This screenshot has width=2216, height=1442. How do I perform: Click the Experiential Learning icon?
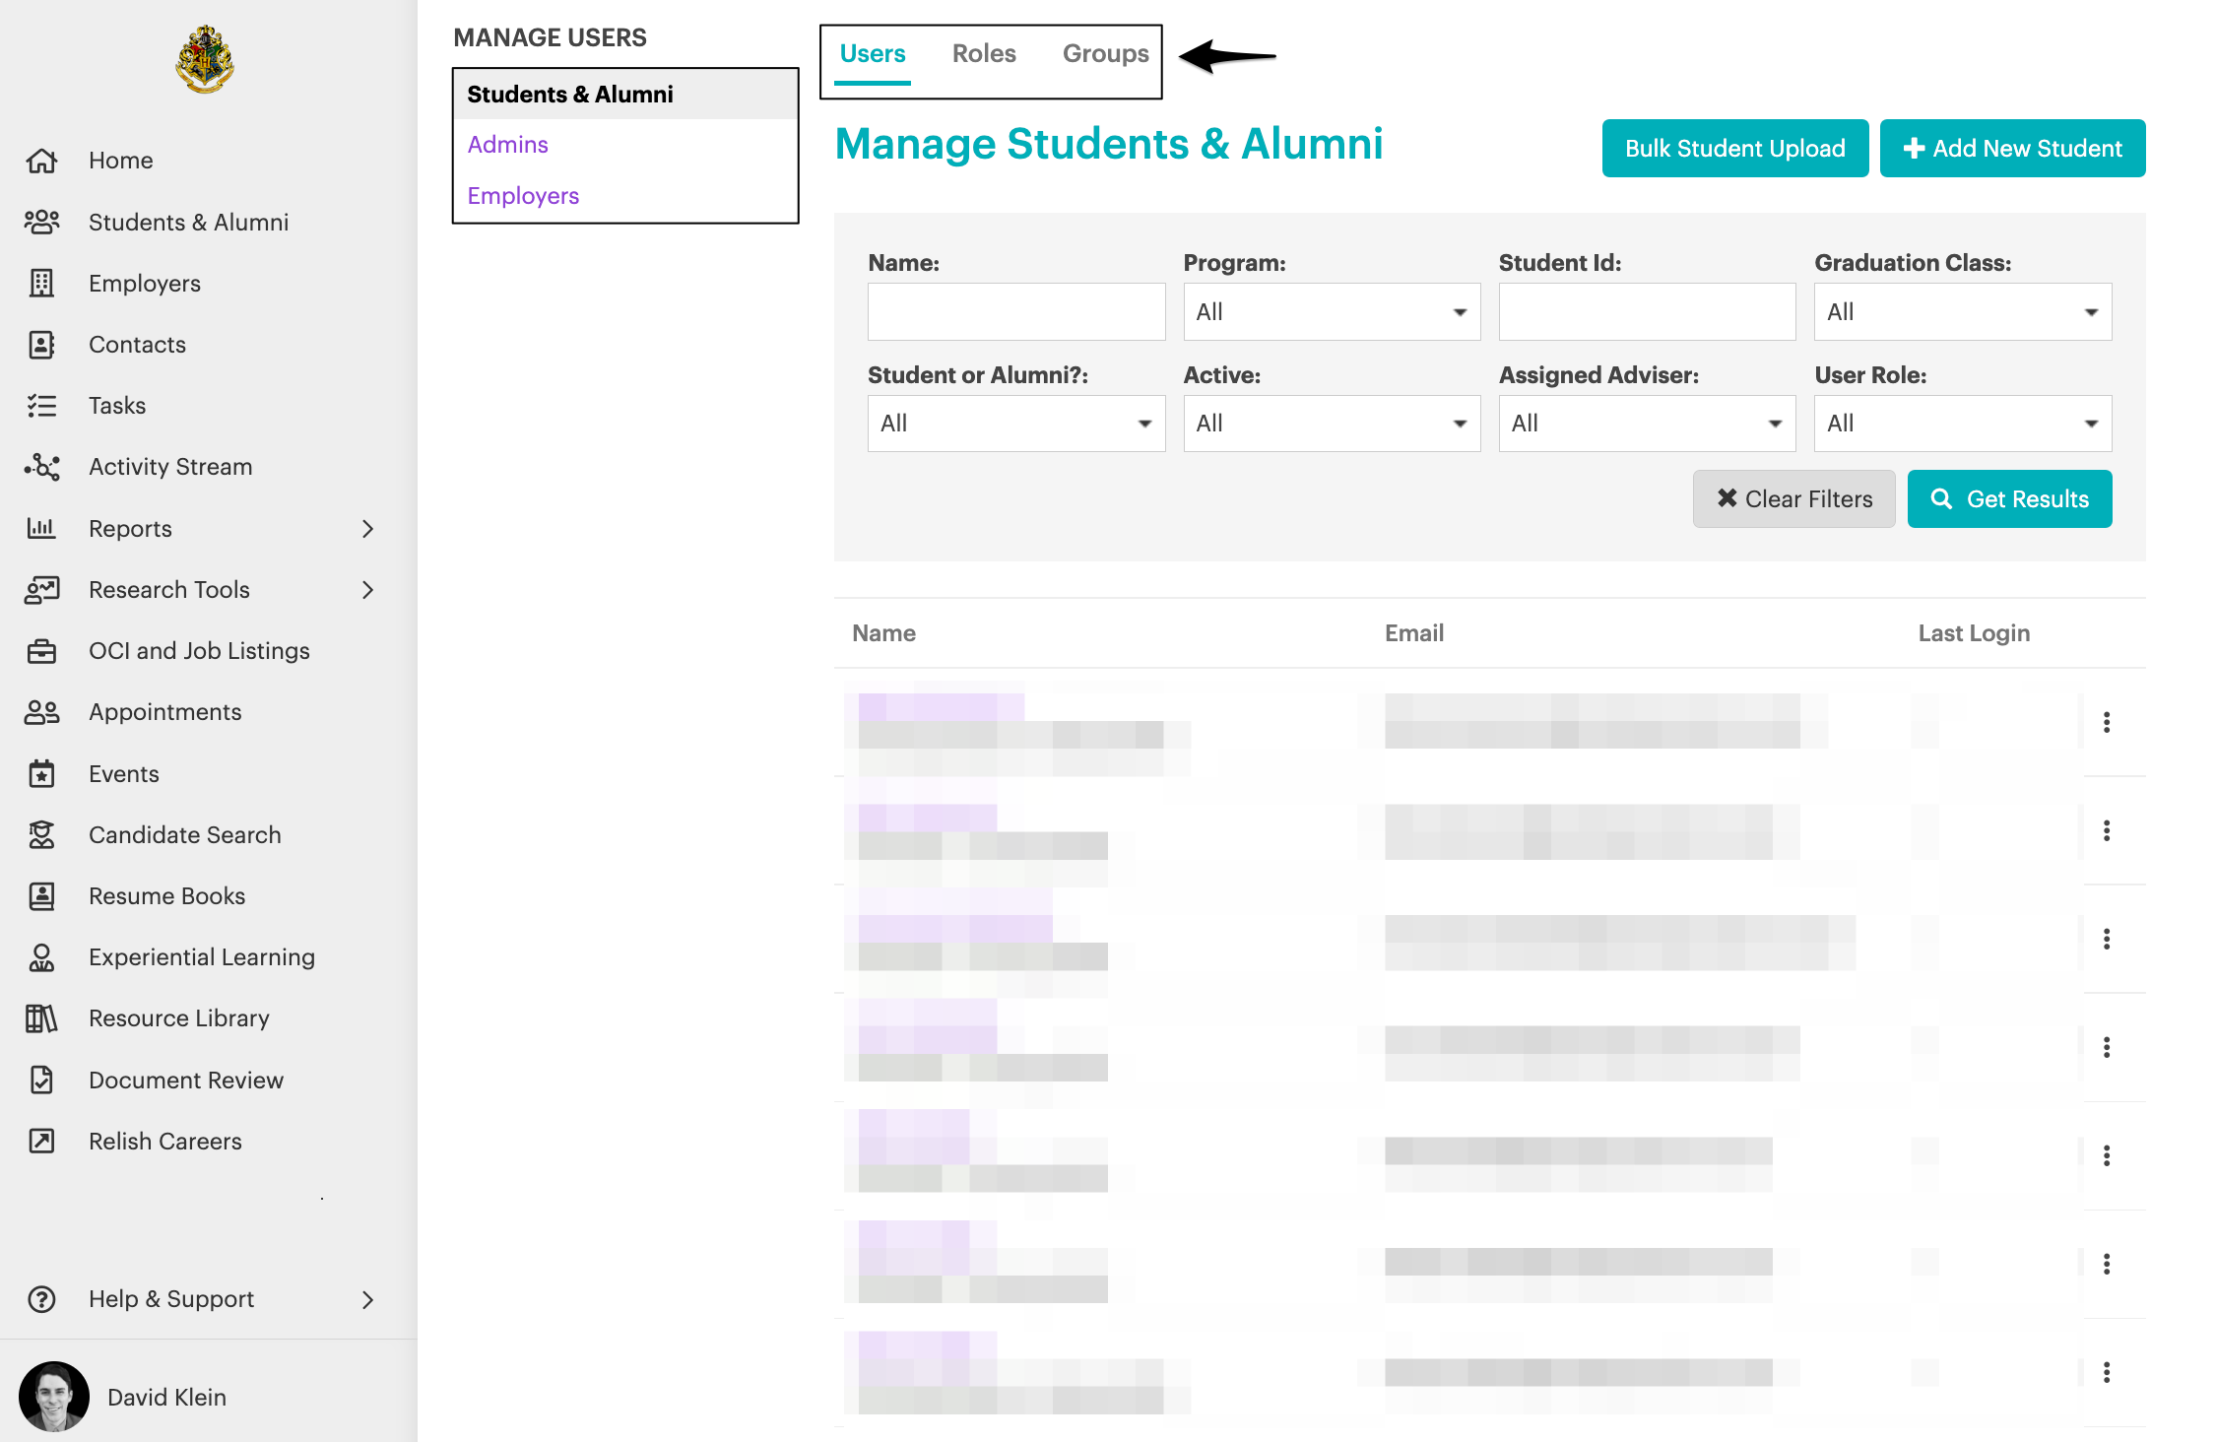point(41,956)
